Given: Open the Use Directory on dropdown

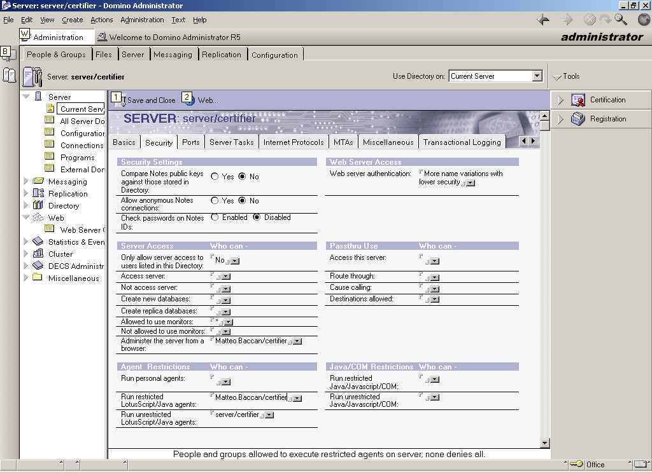Looking at the screenshot, I should click(x=537, y=76).
